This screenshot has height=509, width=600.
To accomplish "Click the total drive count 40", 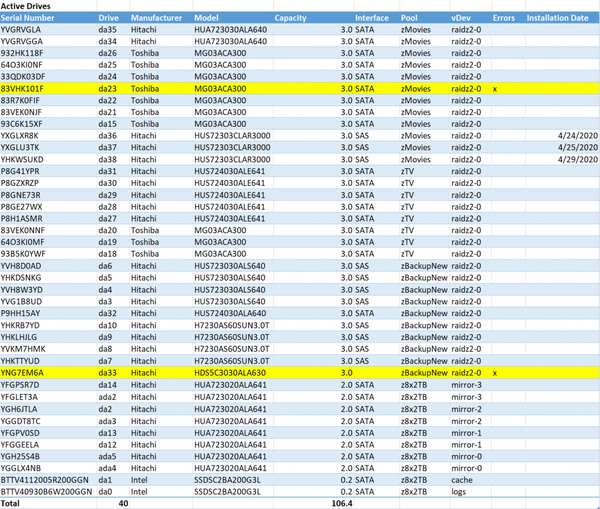I will pyautogui.click(x=123, y=504).
